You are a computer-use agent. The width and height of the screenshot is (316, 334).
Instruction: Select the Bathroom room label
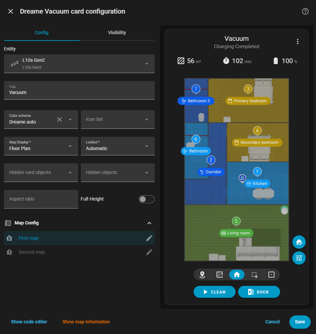tap(196, 151)
